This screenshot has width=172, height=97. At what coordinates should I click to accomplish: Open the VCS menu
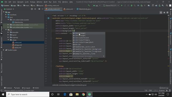59,2
